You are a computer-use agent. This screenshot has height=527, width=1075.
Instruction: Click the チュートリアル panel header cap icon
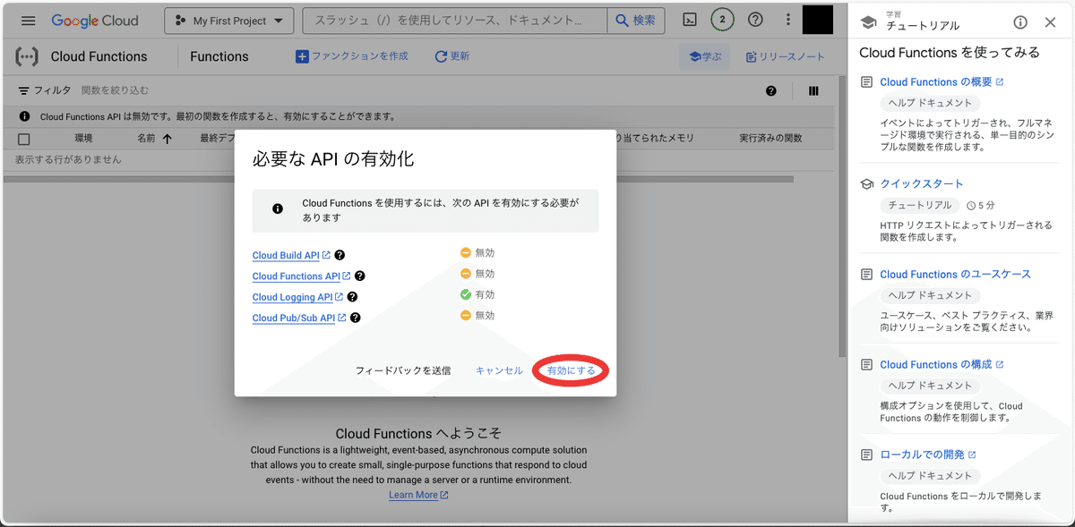click(x=867, y=22)
